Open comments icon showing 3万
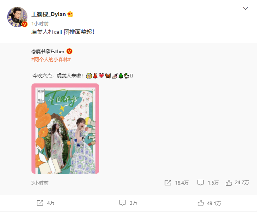 point(122,203)
